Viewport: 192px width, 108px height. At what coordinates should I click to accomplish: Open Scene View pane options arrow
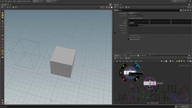coord(112,4)
